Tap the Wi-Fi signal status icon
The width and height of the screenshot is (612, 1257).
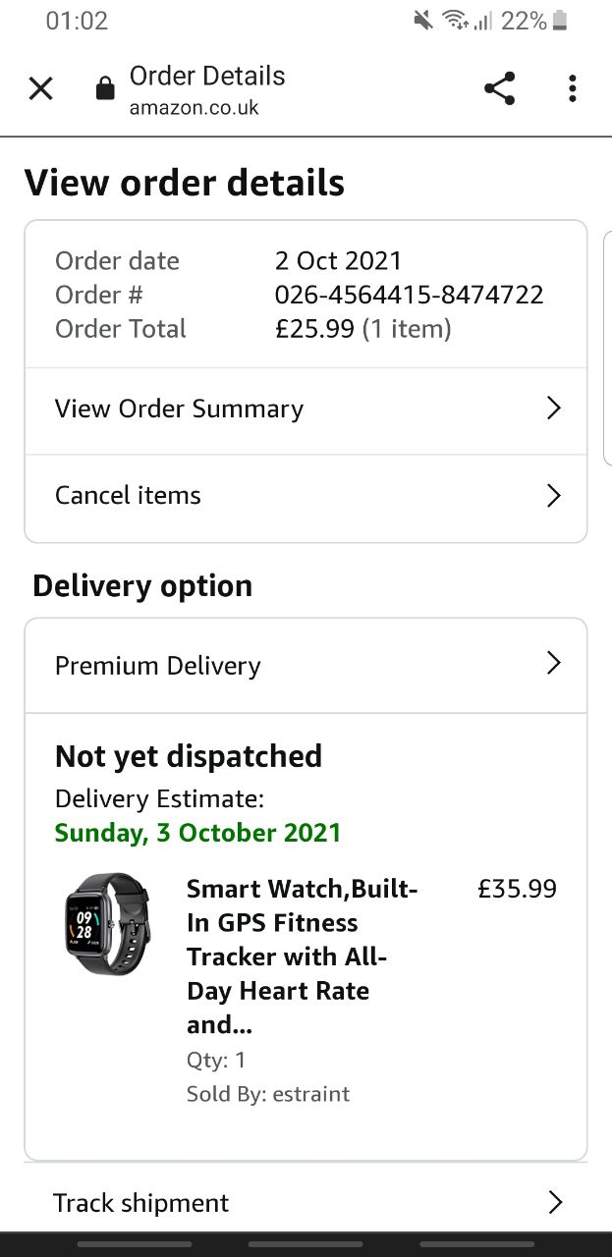(x=455, y=21)
